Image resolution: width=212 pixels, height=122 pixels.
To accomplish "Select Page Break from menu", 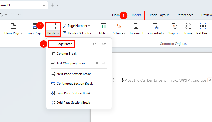I will click(x=79, y=44).
